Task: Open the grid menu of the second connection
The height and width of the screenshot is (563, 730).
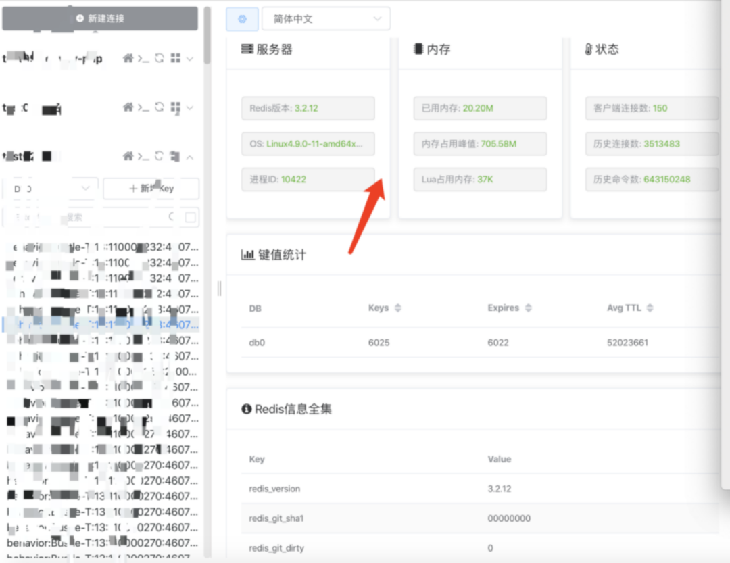Action: point(175,107)
